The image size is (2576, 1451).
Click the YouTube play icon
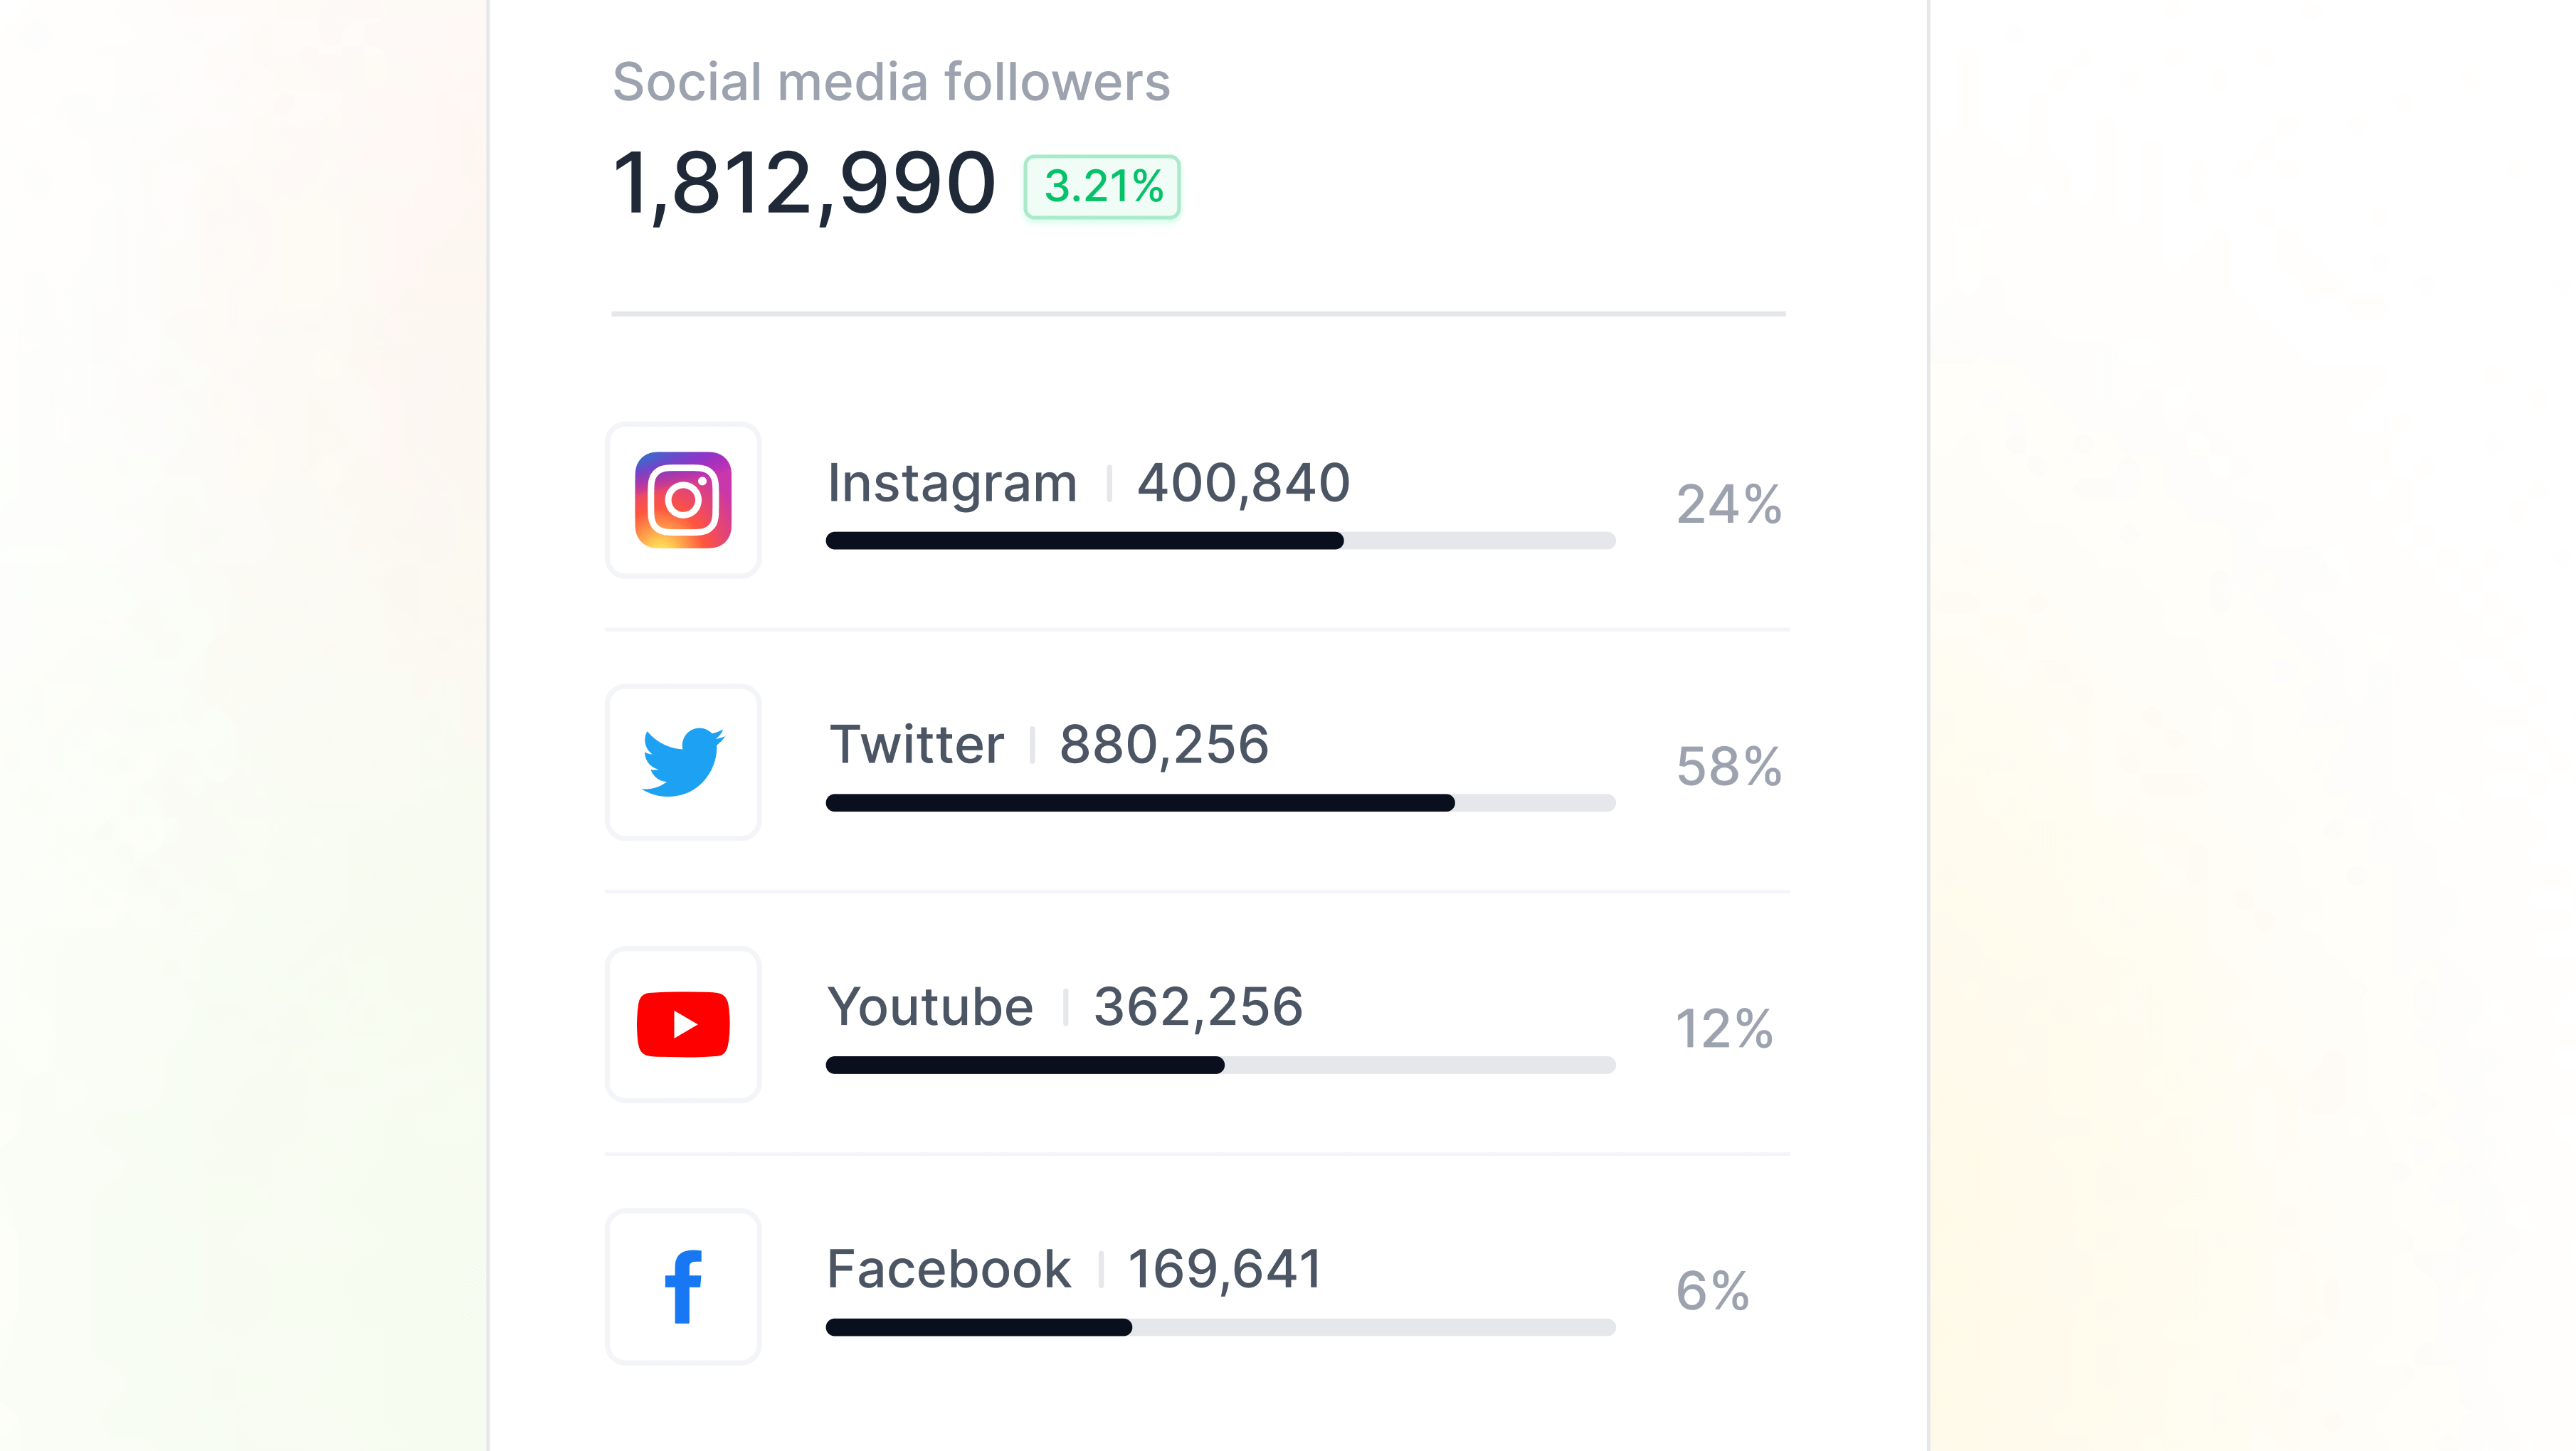[x=683, y=1024]
